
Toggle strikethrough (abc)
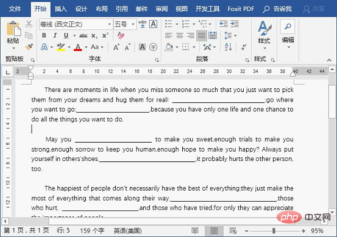click(x=83, y=36)
